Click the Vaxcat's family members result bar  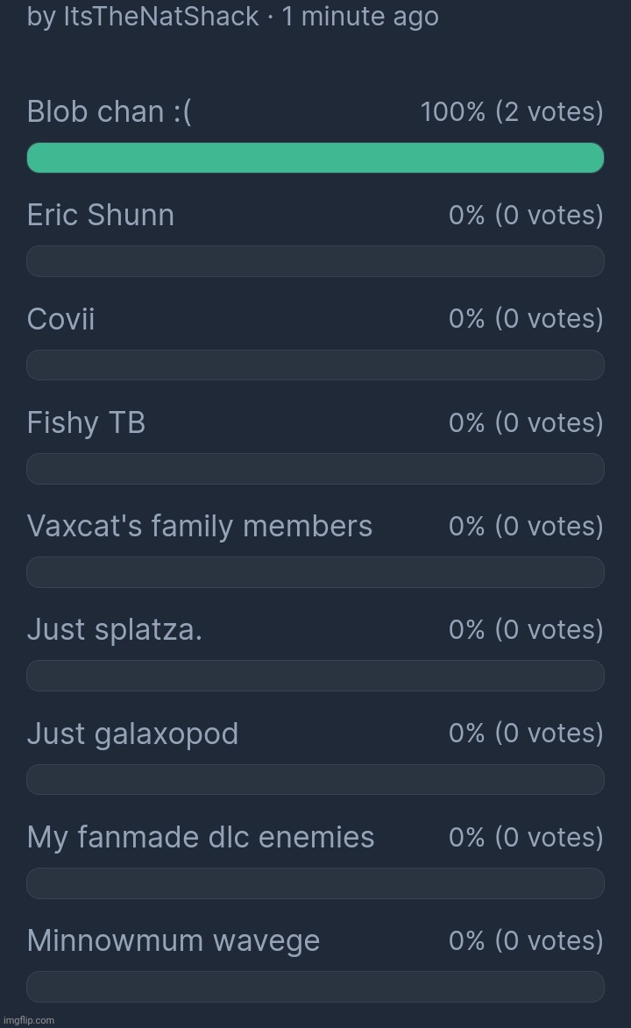pos(315,572)
